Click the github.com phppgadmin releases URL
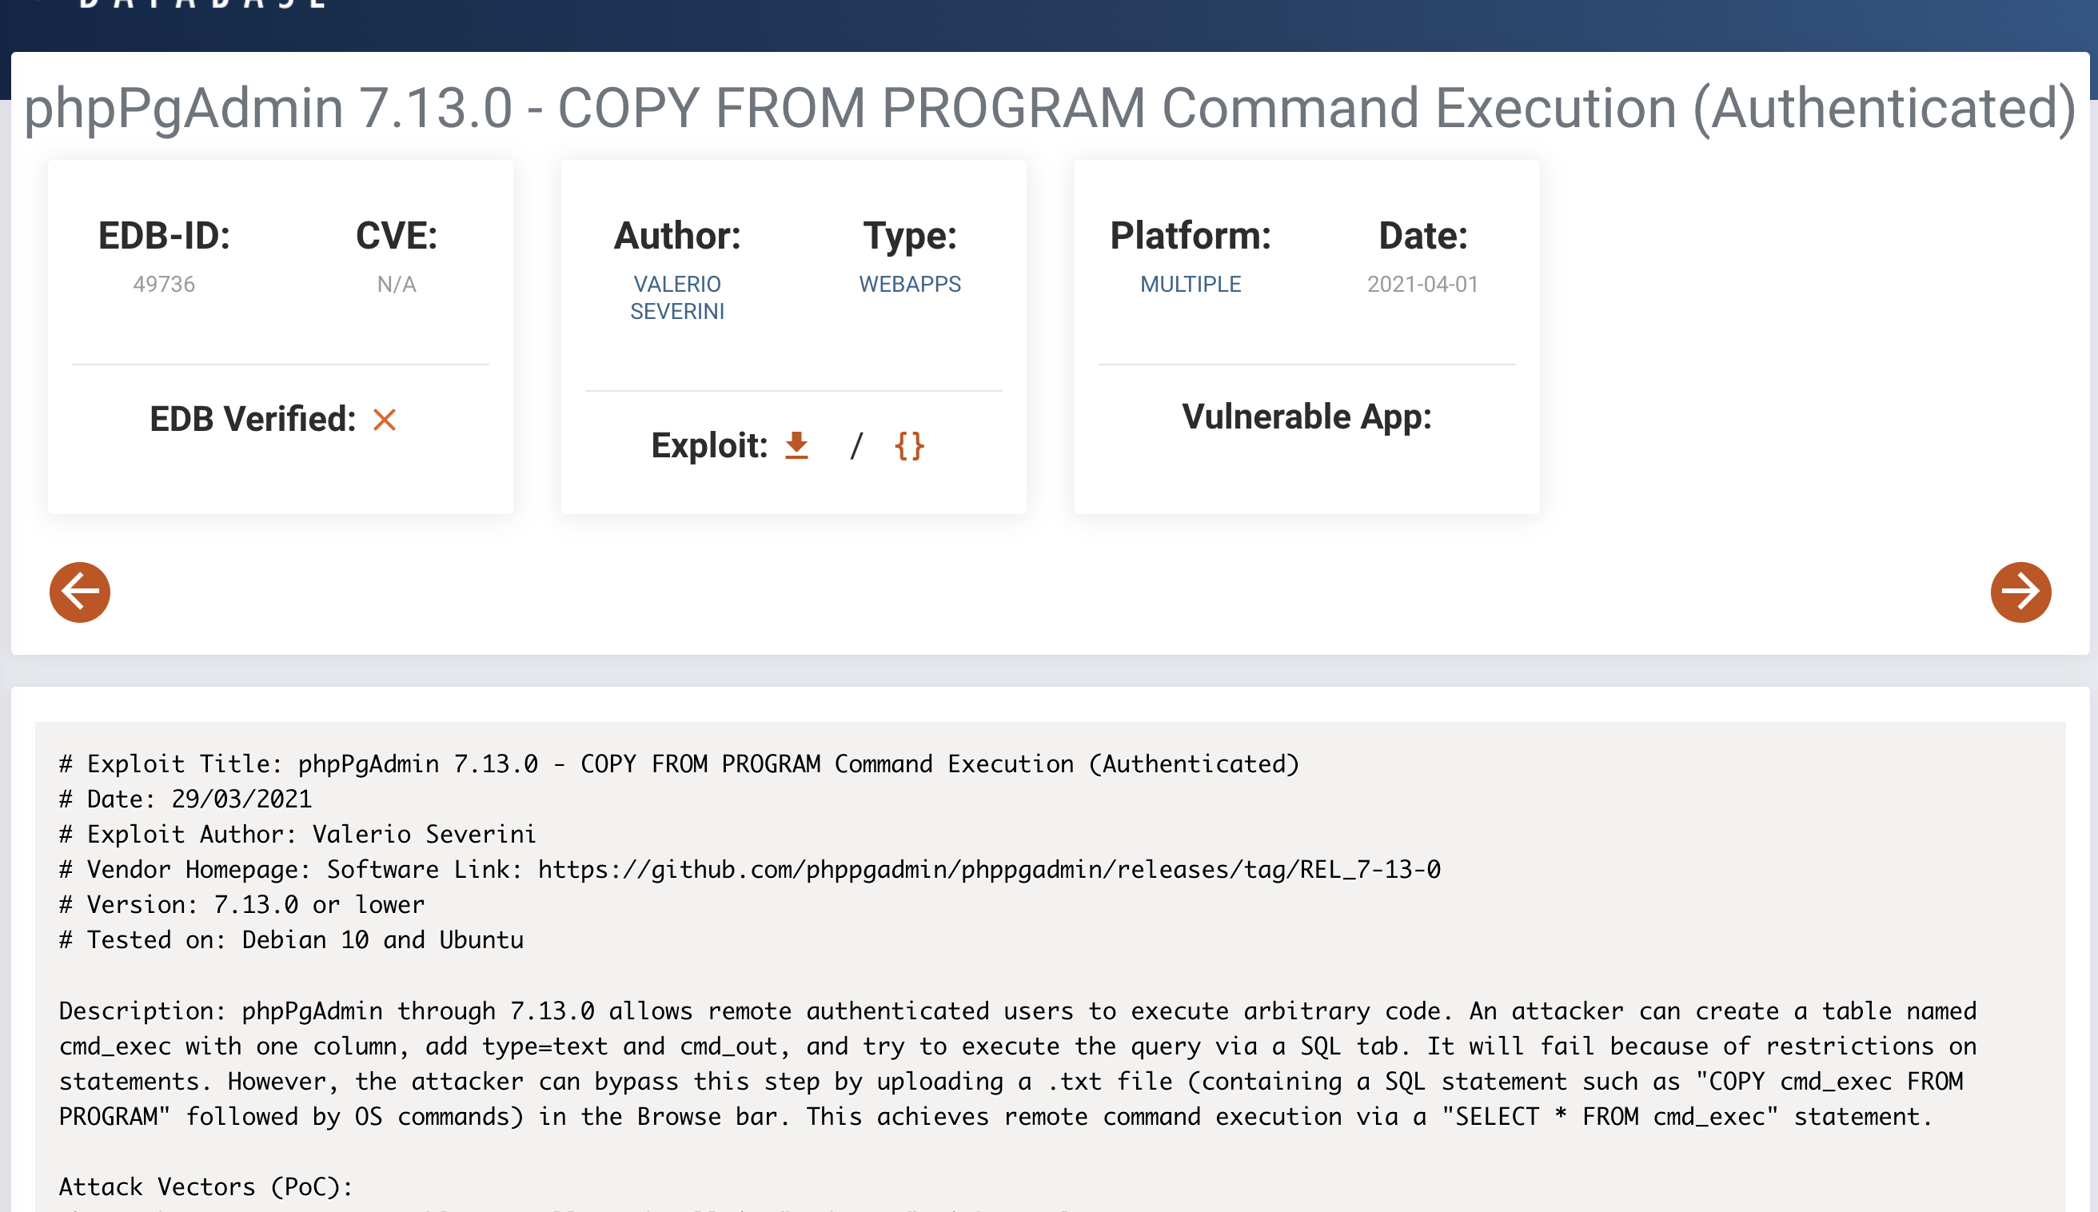Viewport: 2098px width, 1212px height. 989,869
